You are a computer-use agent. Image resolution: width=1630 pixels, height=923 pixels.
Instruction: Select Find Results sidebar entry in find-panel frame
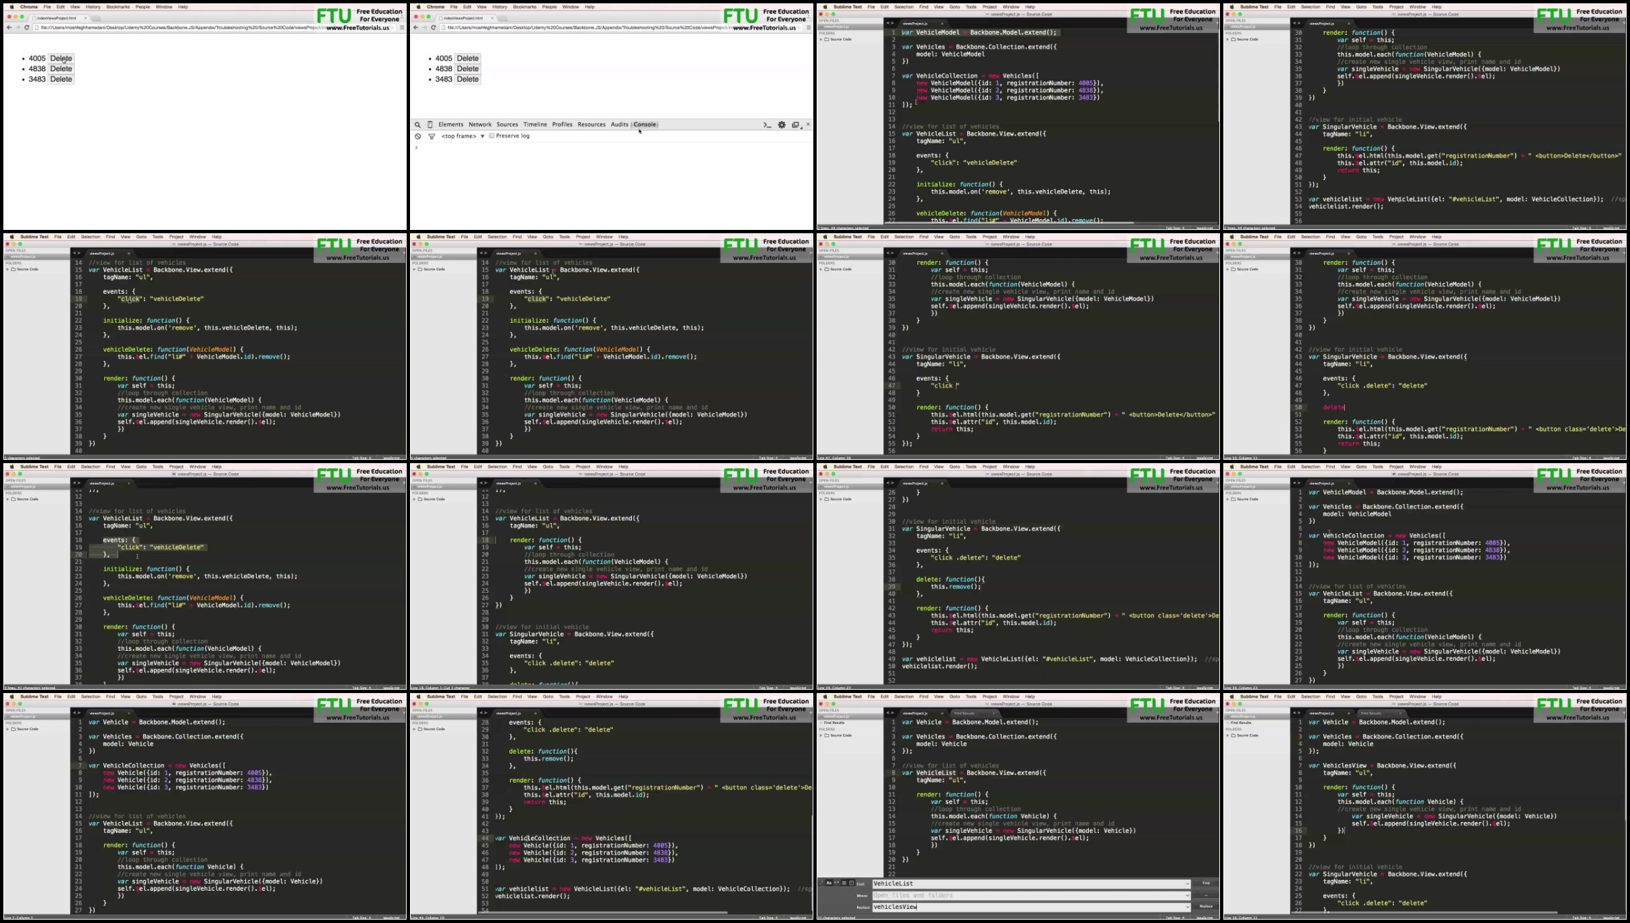click(833, 723)
